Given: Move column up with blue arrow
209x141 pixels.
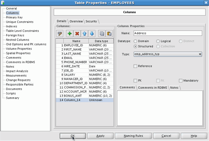Looking at the screenshot, I should [85, 34].
